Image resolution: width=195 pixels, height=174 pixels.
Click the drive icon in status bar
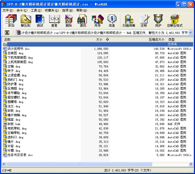[4, 170]
